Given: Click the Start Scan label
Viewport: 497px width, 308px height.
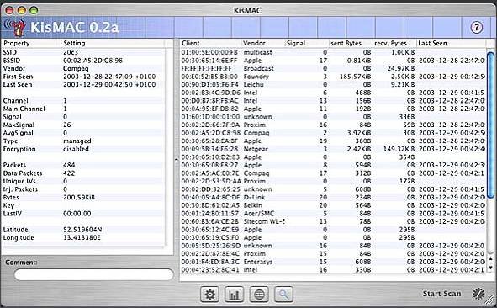Looking at the screenshot, I should pyautogui.click(x=441, y=294).
